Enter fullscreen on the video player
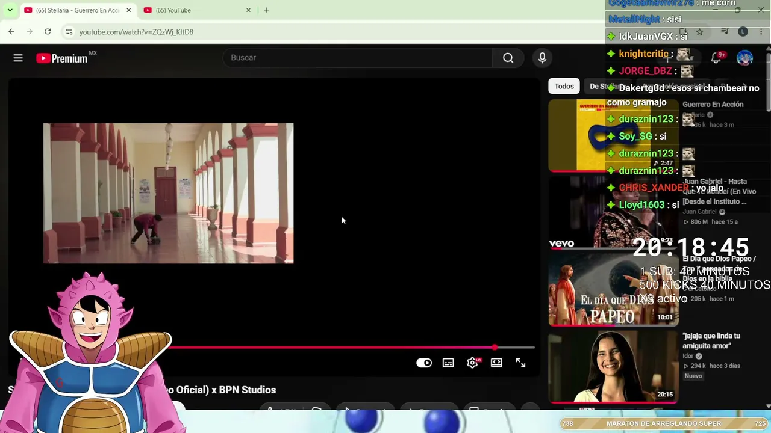Screen dimensions: 771x433 click(x=520, y=363)
